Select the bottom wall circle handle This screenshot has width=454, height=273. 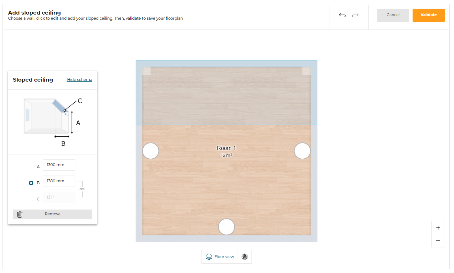point(227,227)
